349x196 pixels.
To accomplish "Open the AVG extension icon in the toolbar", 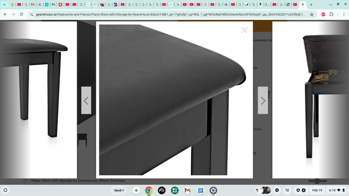I will pyautogui.click(x=323, y=14).
